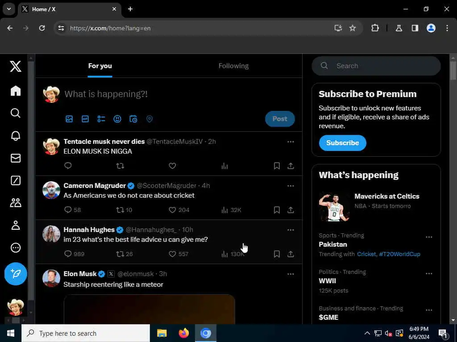Open browser Extensions puzzle icon

375,28
